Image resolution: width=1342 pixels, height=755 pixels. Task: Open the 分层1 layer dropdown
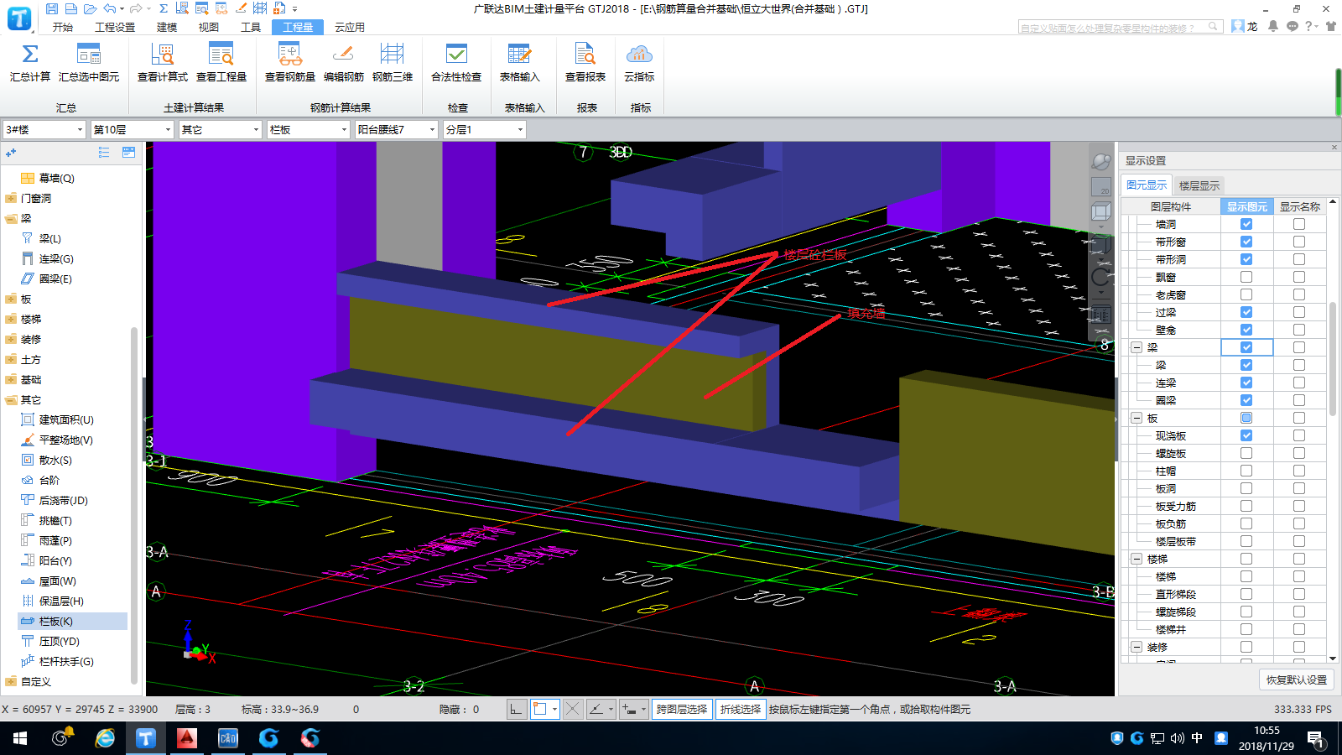pyautogui.click(x=485, y=129)
